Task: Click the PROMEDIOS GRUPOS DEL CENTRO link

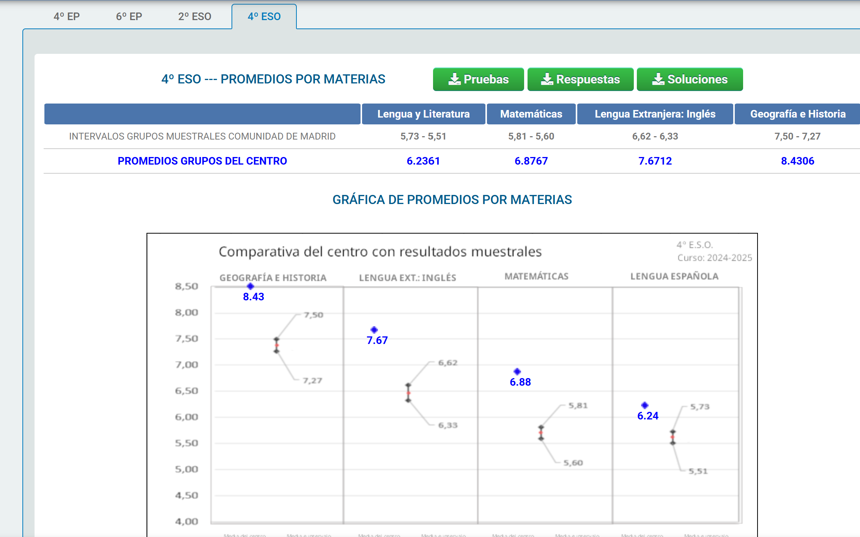Action: [202, 161]
